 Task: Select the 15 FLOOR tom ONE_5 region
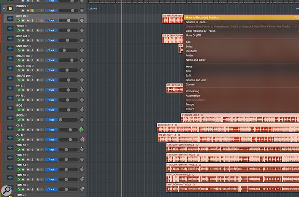[x=232, y=177]
